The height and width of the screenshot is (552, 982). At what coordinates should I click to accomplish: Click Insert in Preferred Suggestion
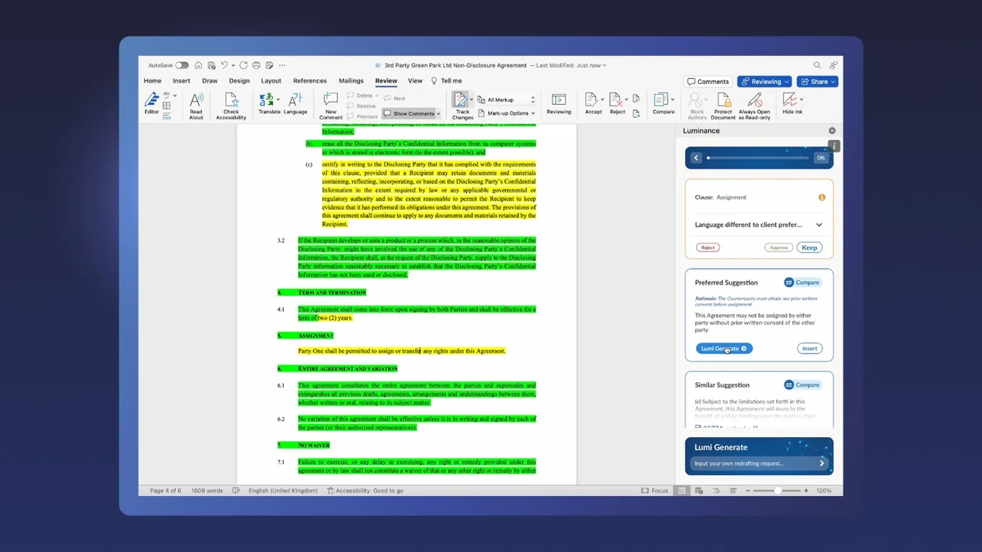[809, 349]
